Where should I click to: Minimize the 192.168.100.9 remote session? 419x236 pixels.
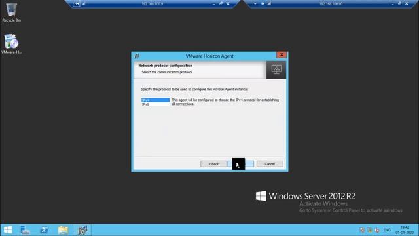click(x=214, y=4)
